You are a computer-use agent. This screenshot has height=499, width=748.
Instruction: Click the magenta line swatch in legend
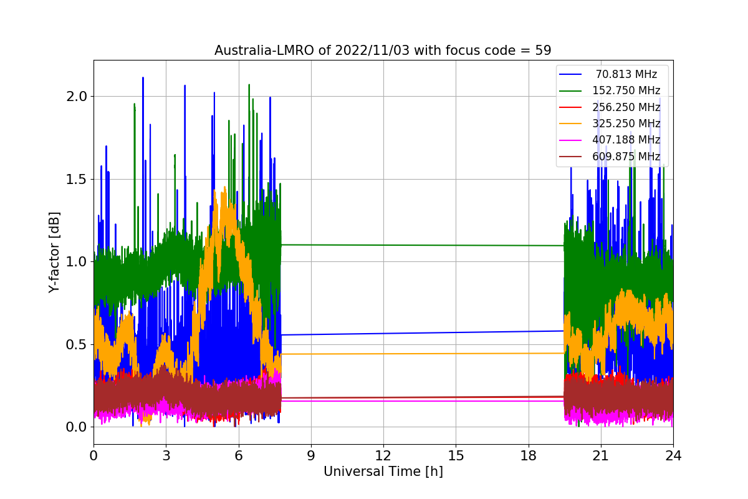[x=571, y=140]
